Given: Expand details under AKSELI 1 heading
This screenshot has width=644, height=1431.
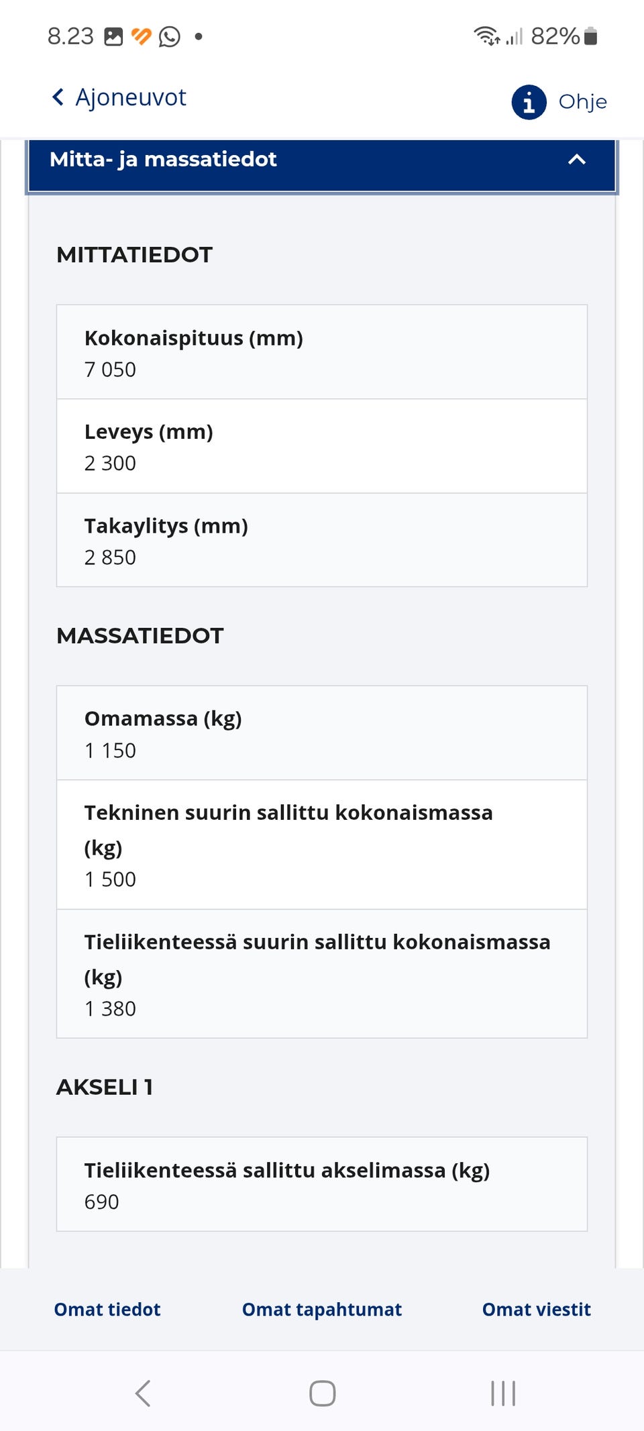Looking at the screenshot, I should 104,1087.
